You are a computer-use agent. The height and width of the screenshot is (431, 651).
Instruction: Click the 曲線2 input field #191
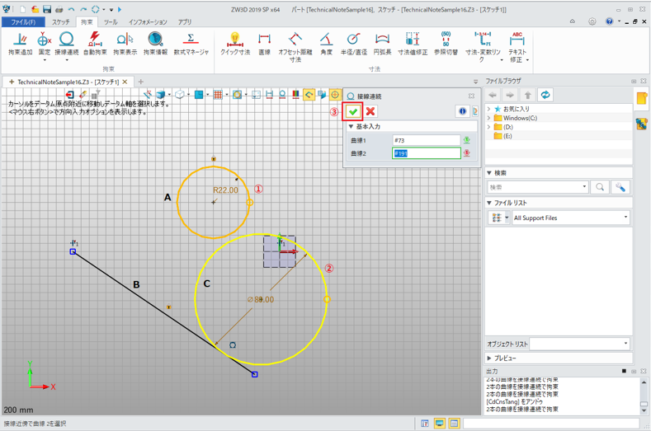click(x=427, y=153)
